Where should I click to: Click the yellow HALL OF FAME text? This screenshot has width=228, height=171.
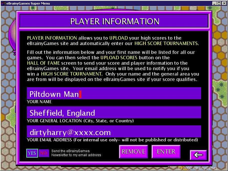(x=43, y=63)
